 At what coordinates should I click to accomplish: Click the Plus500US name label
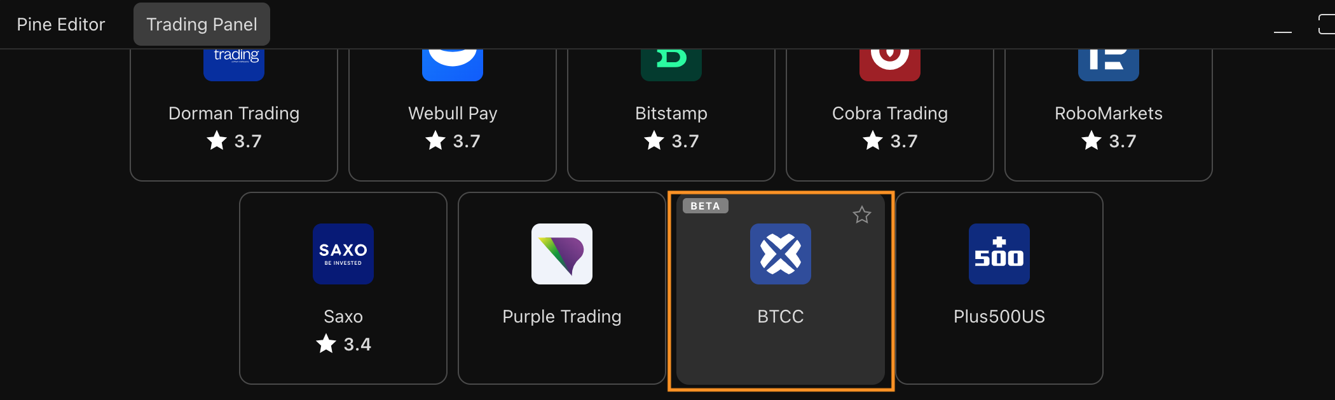[999, 316]
